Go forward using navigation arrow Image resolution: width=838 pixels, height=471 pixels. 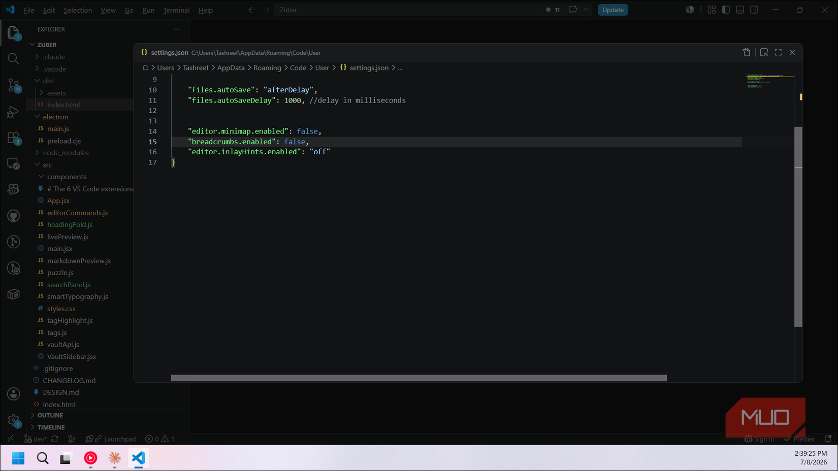click(266, 10)
